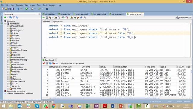Click the New file icon in main toolbar

[3, 9]
